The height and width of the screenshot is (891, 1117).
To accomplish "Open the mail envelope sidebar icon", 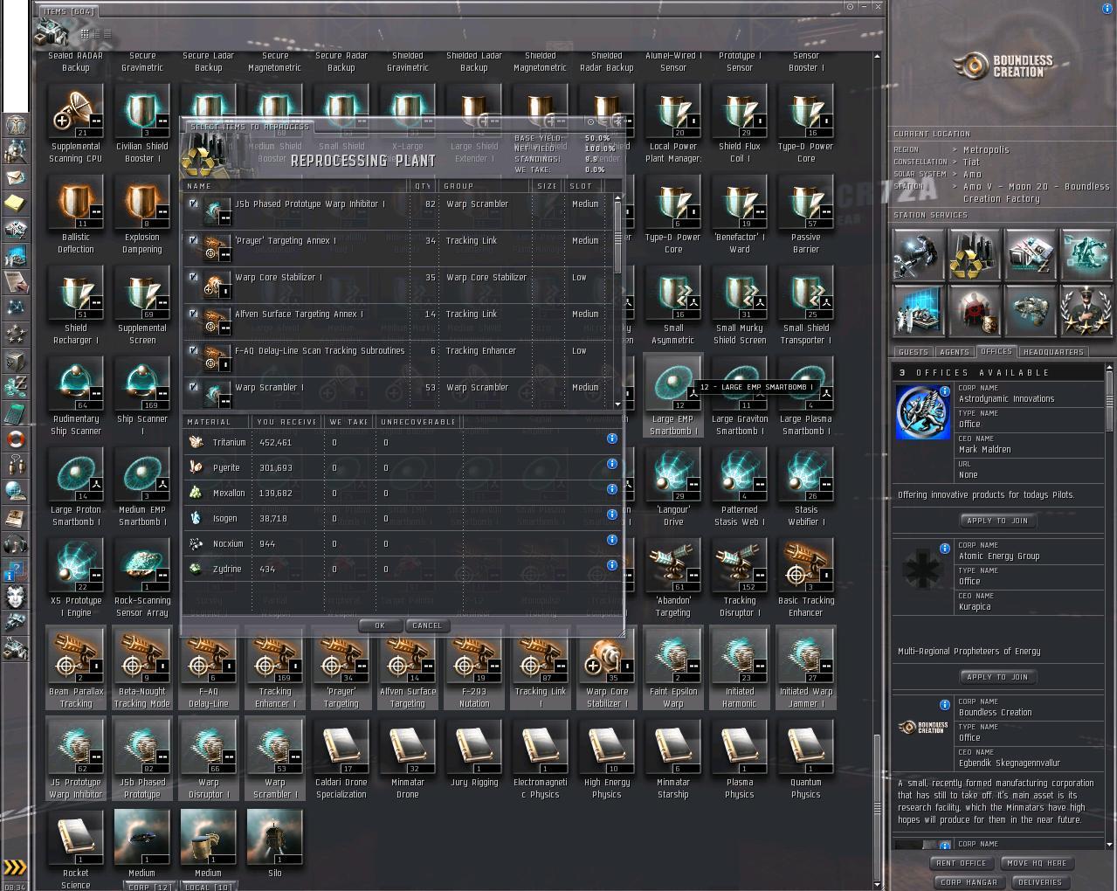I will [x=15, y=178].
